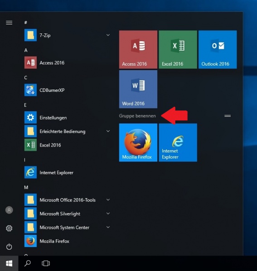This screenshot has width=257, height=271.
Task: Open the Outlook 2016 tile
Action: [218, 50]
